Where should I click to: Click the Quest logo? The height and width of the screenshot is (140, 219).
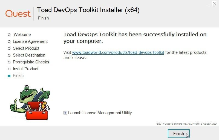coord(18,13)
